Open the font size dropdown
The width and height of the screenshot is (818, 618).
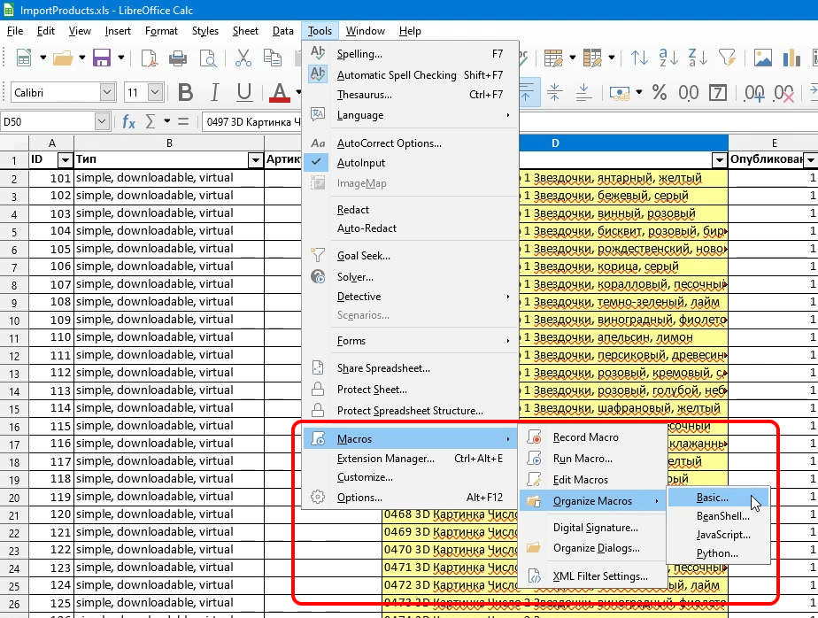click(x=156, y=93)
